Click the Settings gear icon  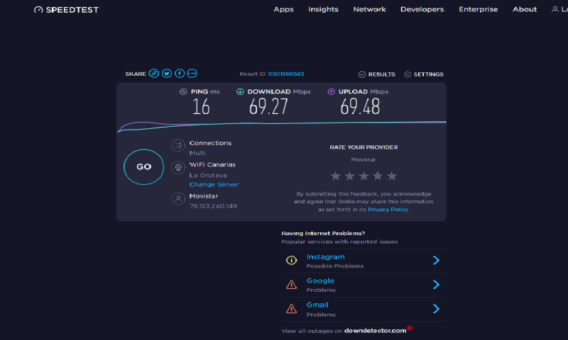tap(408, 74)
